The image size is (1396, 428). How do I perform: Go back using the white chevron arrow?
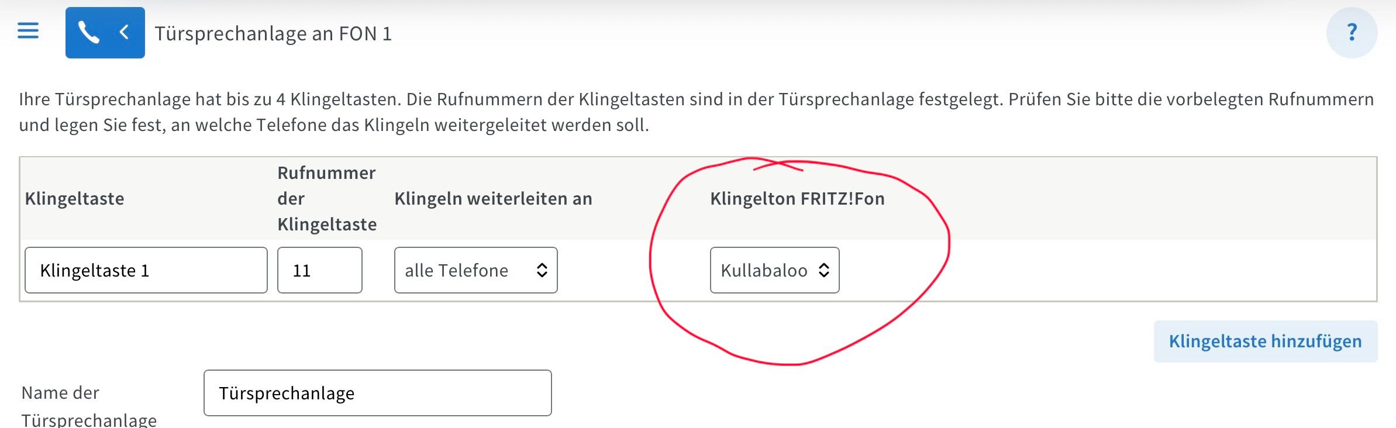click(x=124, y=33)
